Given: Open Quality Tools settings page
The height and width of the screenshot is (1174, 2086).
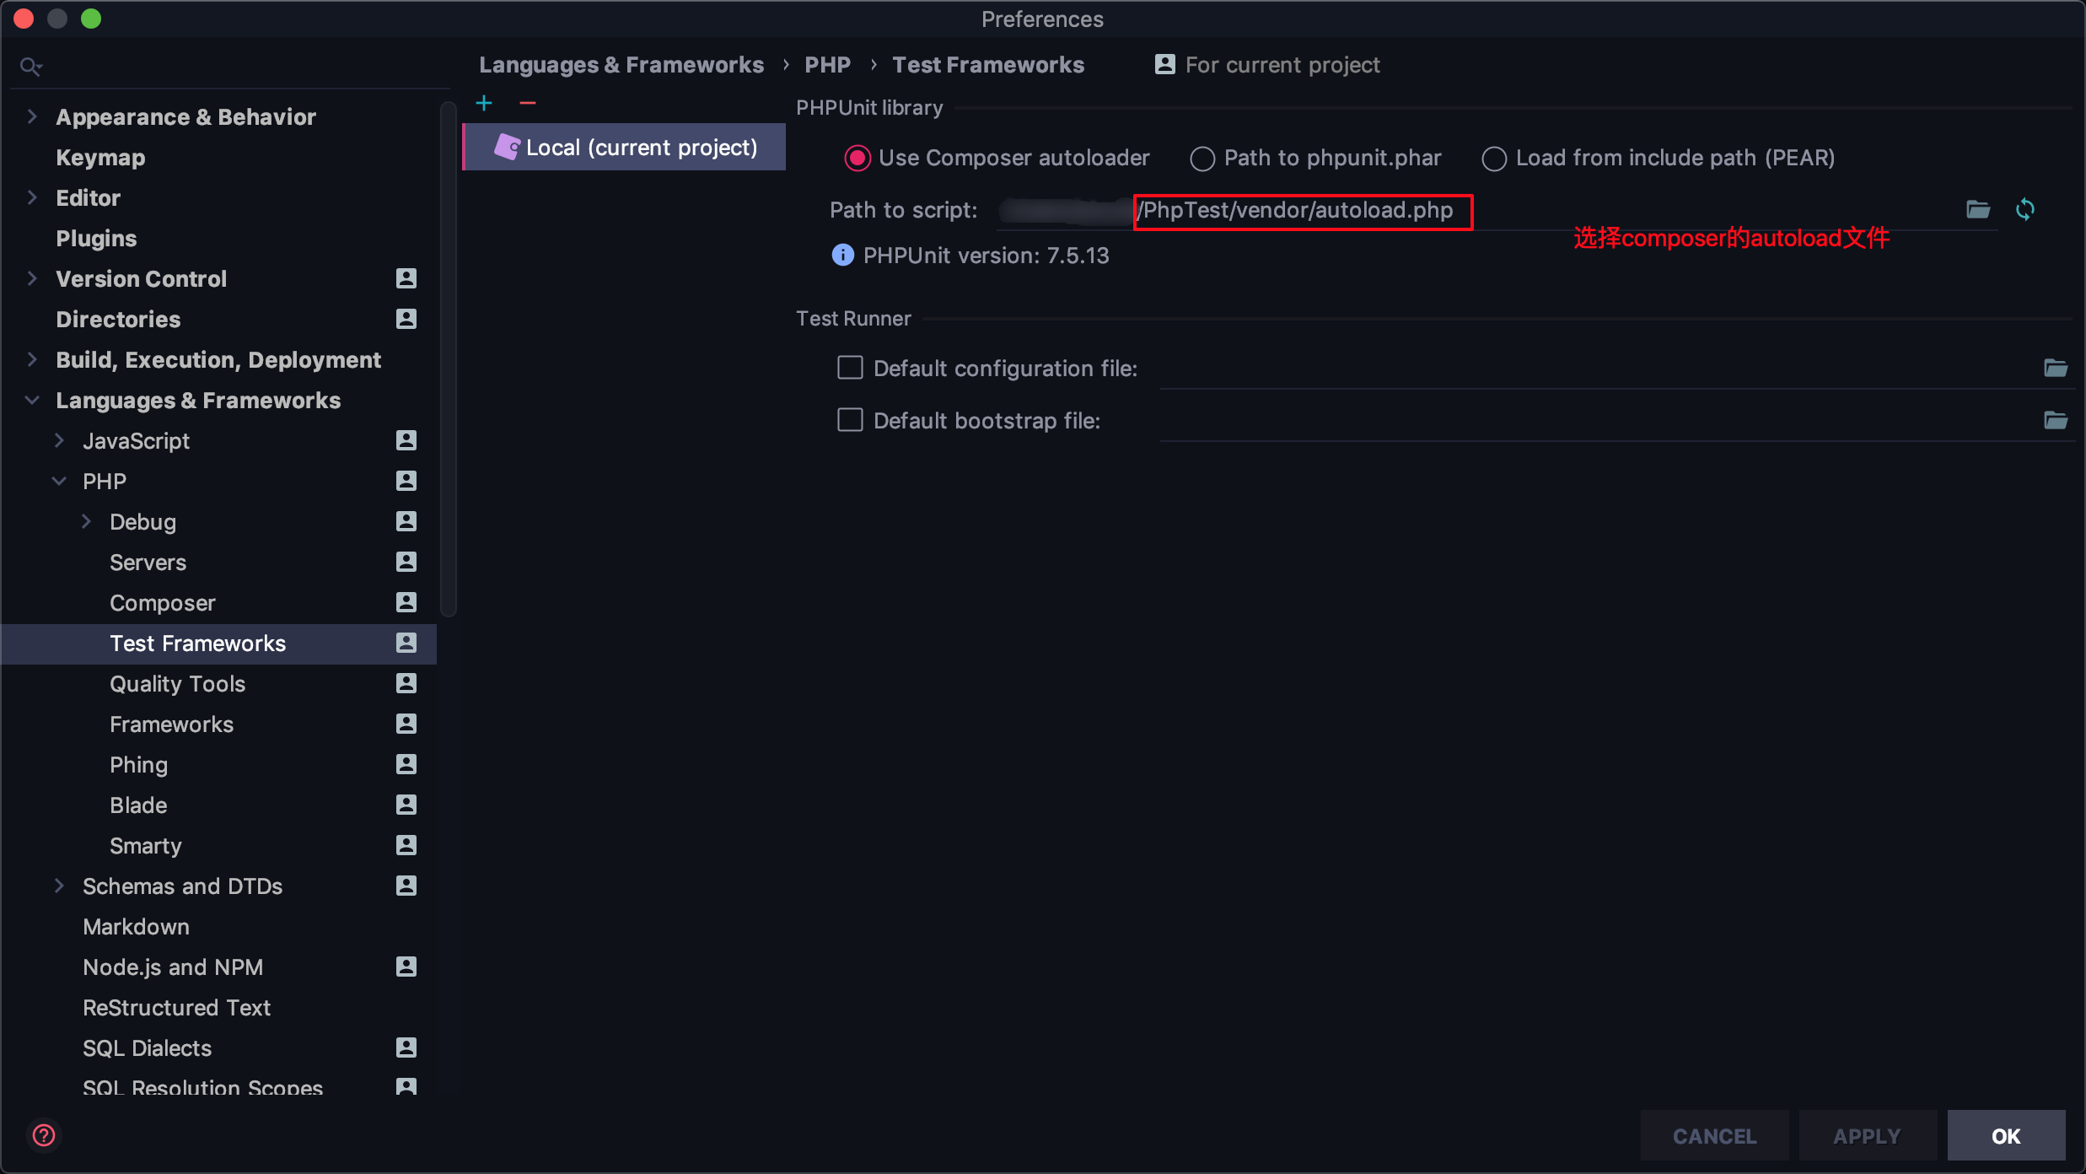Looking at the screenshot, I should point(177,683).
